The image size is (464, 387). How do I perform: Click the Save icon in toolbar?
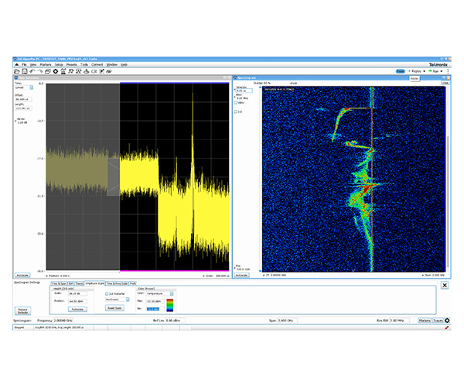pyautogui.click(x=26, y=71)
